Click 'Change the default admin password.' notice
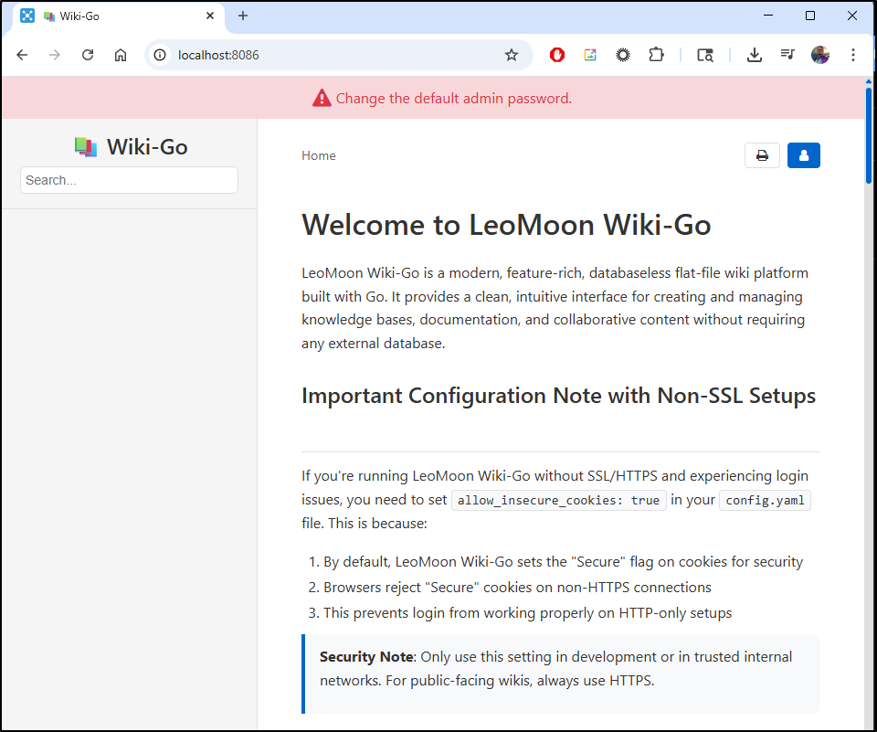 (x=454, y=99)
